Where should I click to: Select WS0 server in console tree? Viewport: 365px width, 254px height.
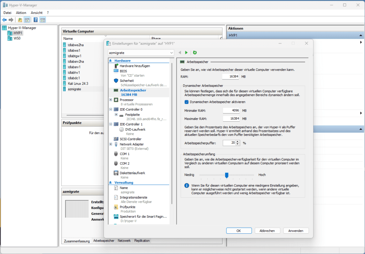17,38
